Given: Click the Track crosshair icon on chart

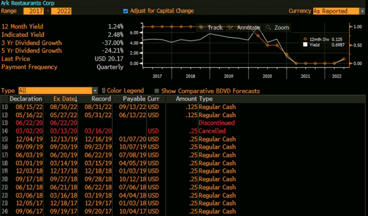Looking at the screenshot, I should point(201,28).
